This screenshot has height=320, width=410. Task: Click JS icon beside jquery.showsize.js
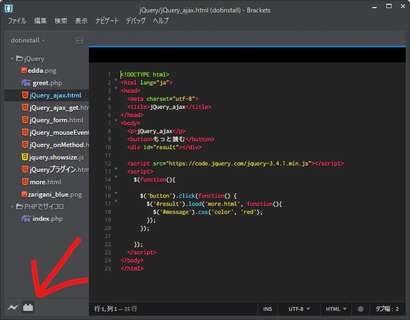coord(25,157)
